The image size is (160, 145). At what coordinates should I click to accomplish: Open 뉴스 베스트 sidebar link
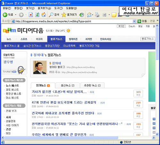(12, 85)
